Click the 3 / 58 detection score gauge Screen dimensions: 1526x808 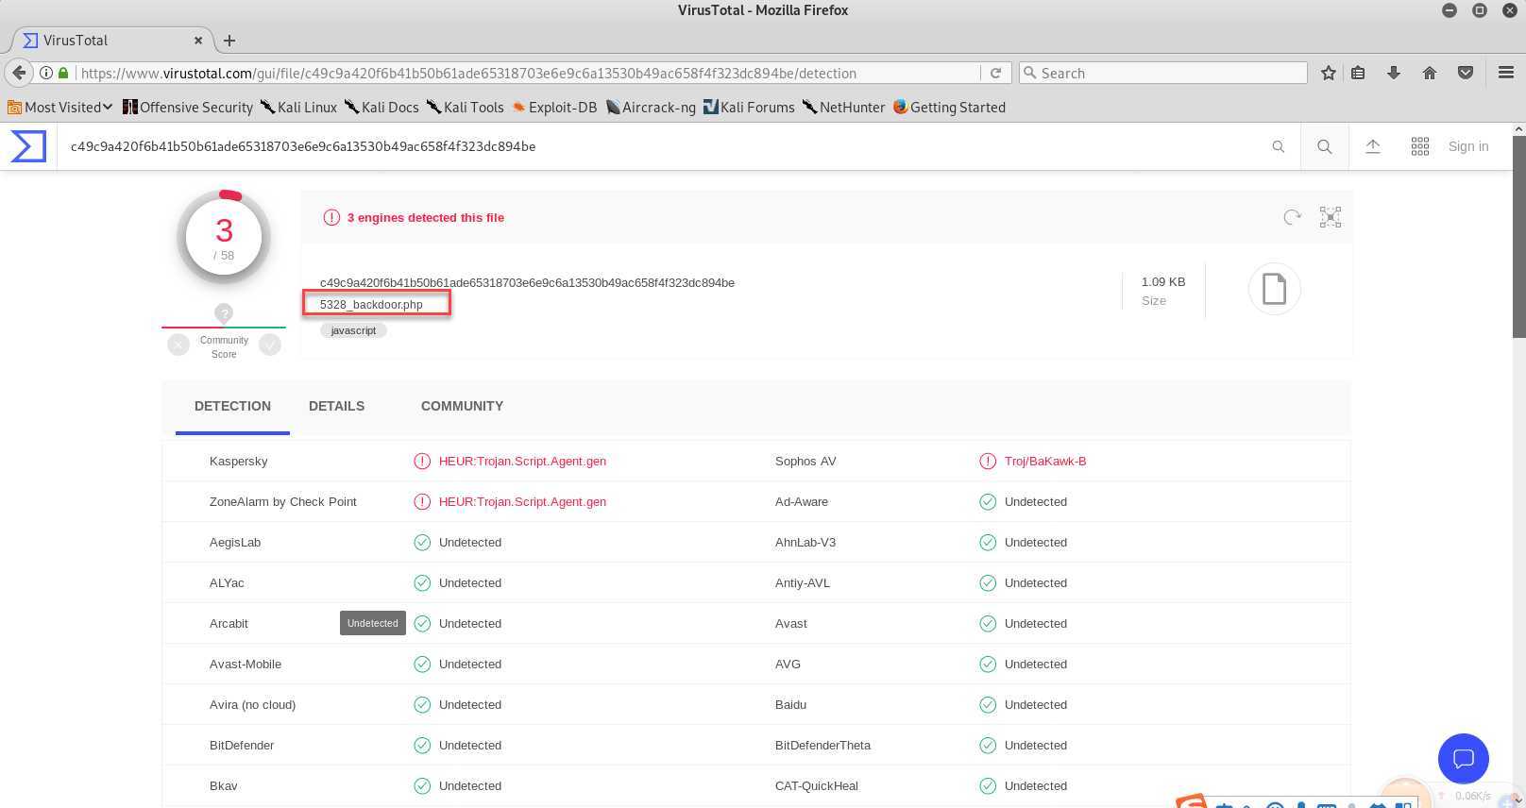tap(224, 237)
